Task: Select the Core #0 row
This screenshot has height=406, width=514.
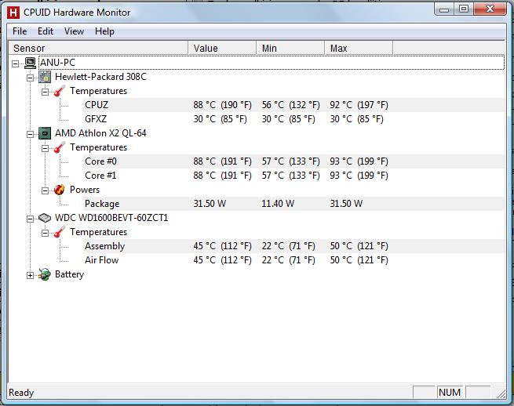Action: [x=293, y=161]
